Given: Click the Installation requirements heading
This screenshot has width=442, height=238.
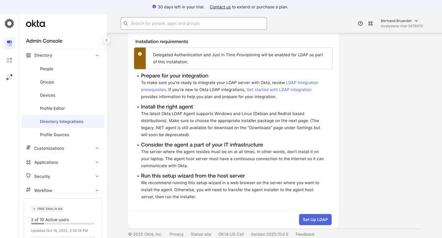Looking at the screenshot, I should pos(162,41).
